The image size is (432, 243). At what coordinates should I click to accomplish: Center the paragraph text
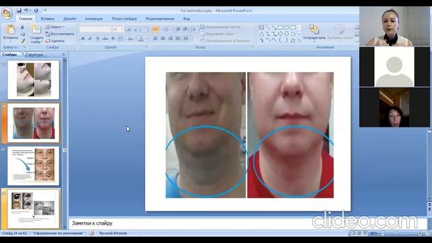tap(163, 38)
